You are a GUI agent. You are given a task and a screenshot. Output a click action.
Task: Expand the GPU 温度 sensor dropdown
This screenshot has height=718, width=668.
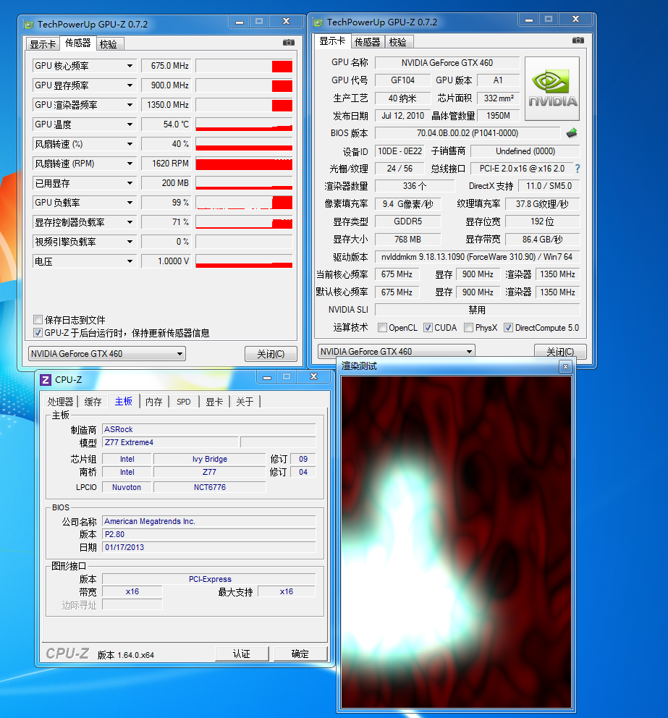coord(130,124)
